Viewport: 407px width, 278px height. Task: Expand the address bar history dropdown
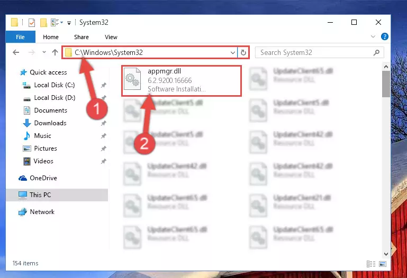tap(233, 53)
